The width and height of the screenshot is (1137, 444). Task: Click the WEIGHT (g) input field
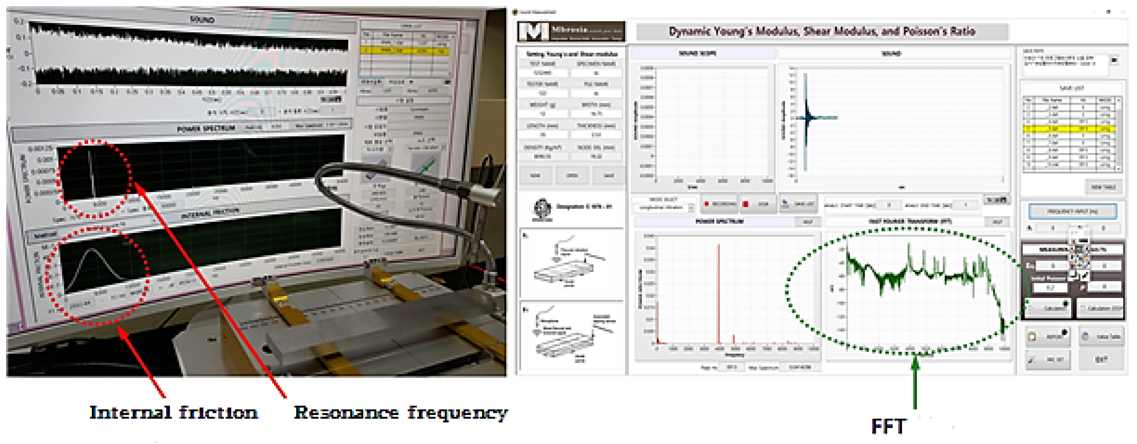(542, 114)
